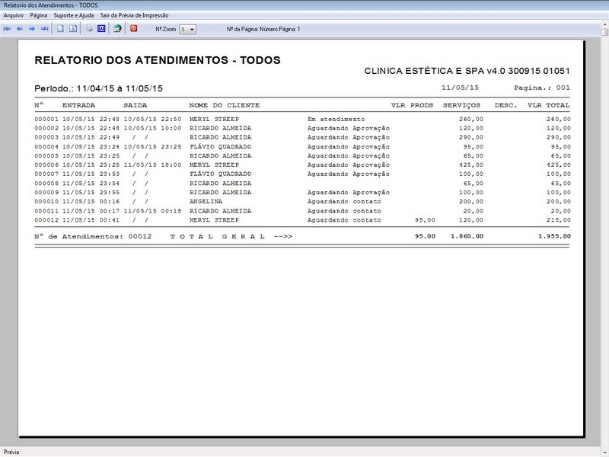Click grand total 1.955,00
The height and width of the screenshot is (457, 609).
(554, 236)
